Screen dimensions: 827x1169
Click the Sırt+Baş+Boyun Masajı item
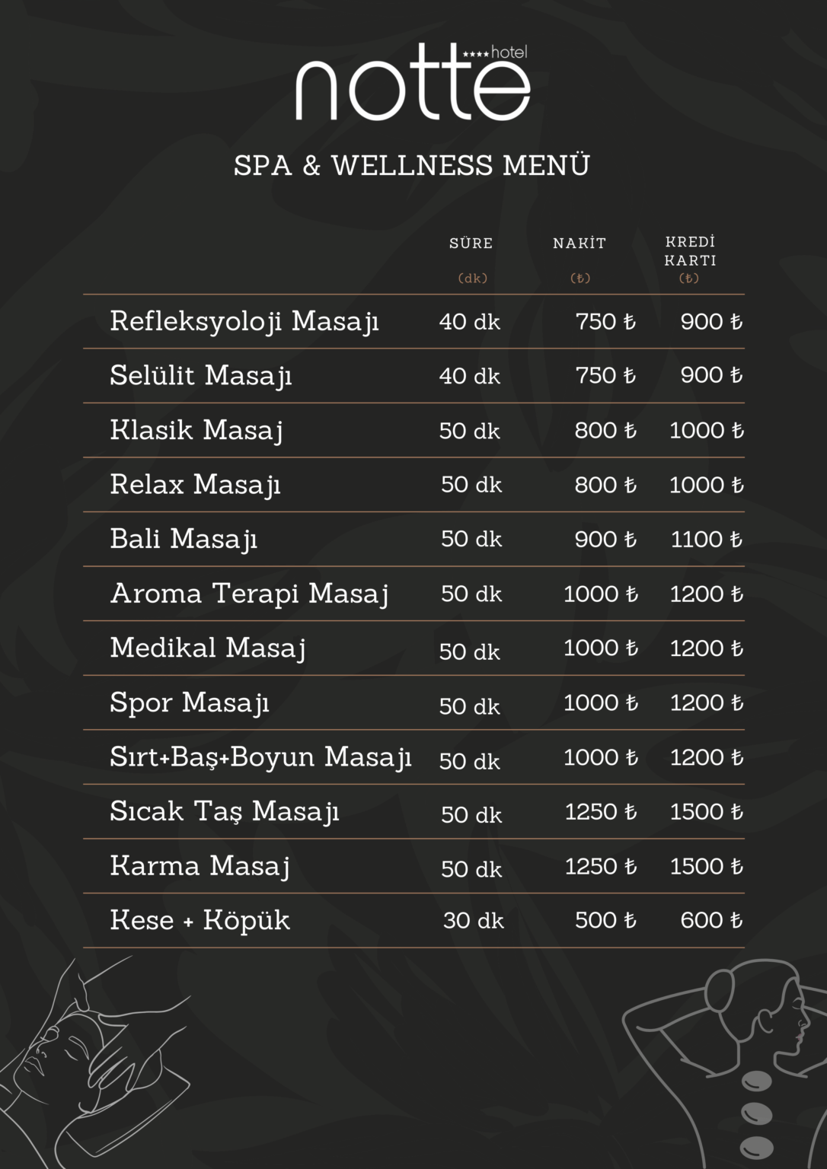click(x=260, y=757)
